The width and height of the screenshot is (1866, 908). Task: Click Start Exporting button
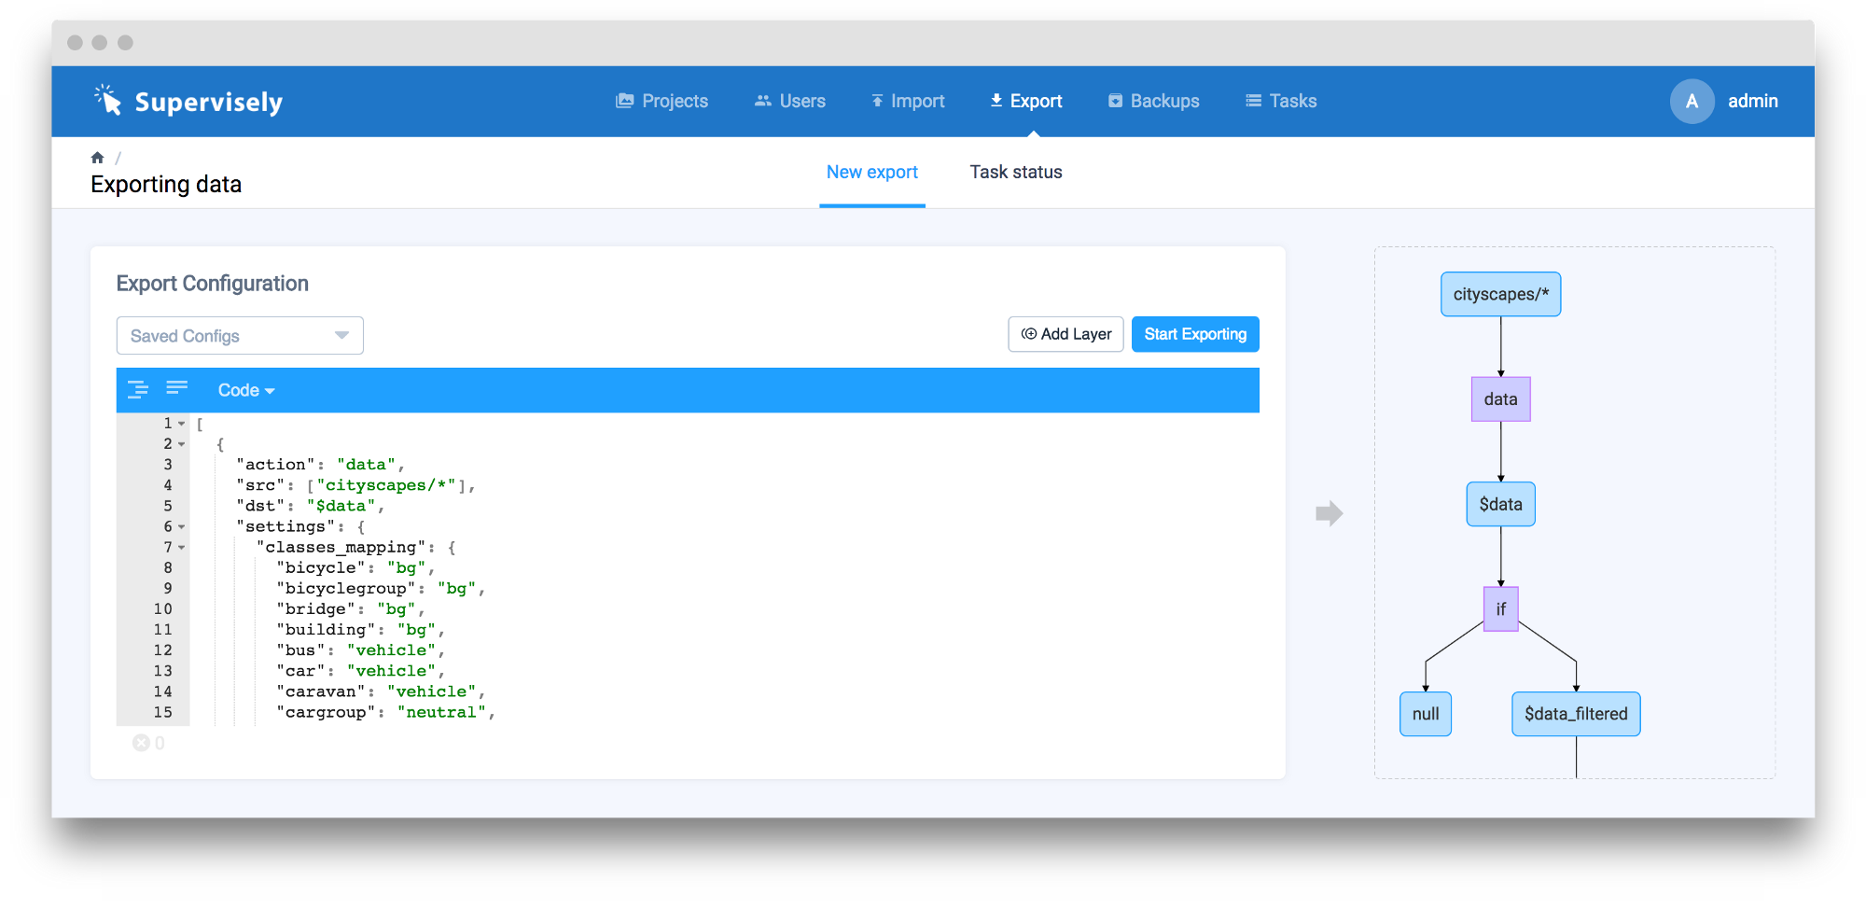click(x=1195, y=334)
